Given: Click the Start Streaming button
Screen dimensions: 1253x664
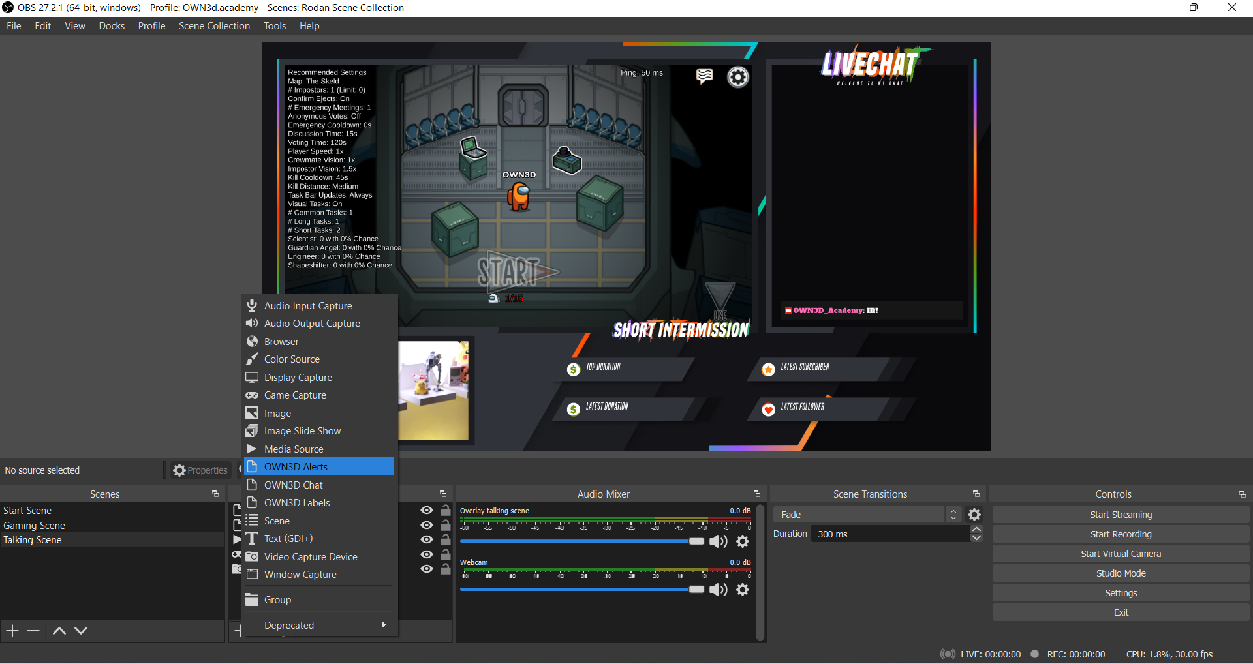Looking at the screenshot, I should coord(1121,515).
